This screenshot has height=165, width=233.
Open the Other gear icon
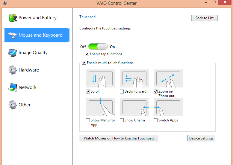(13, 105)
